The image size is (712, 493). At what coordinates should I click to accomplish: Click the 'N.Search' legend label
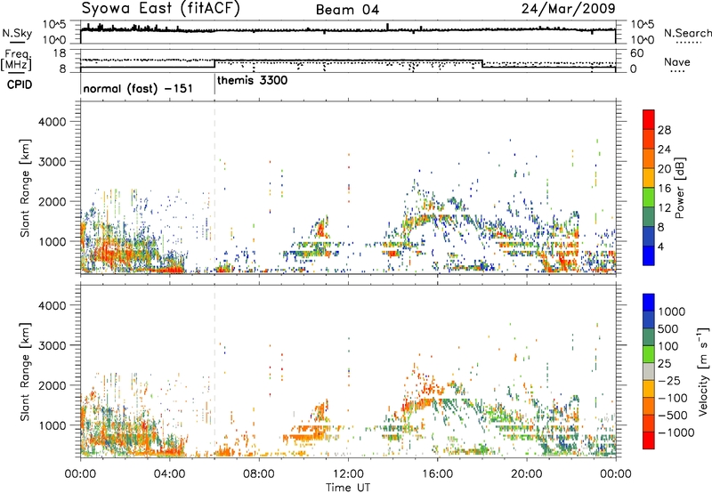click(x=688, y=33)
